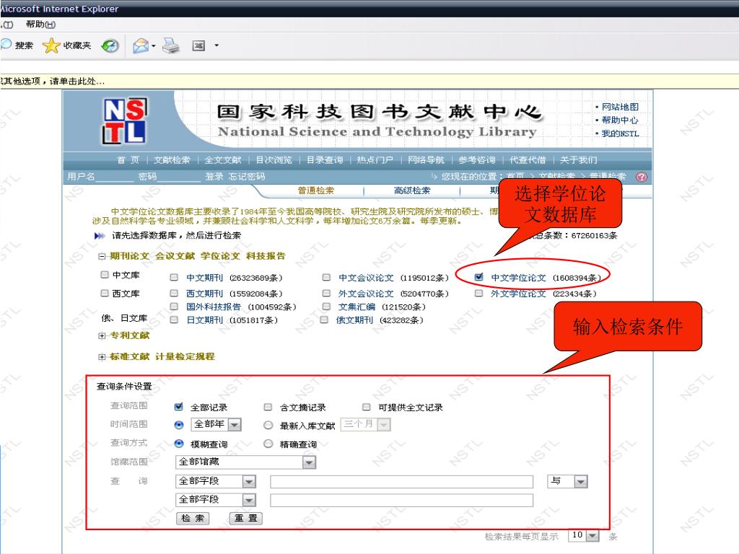Toggle the 全部记录 checkbox
739x554 pixels.
pos(179,407)
